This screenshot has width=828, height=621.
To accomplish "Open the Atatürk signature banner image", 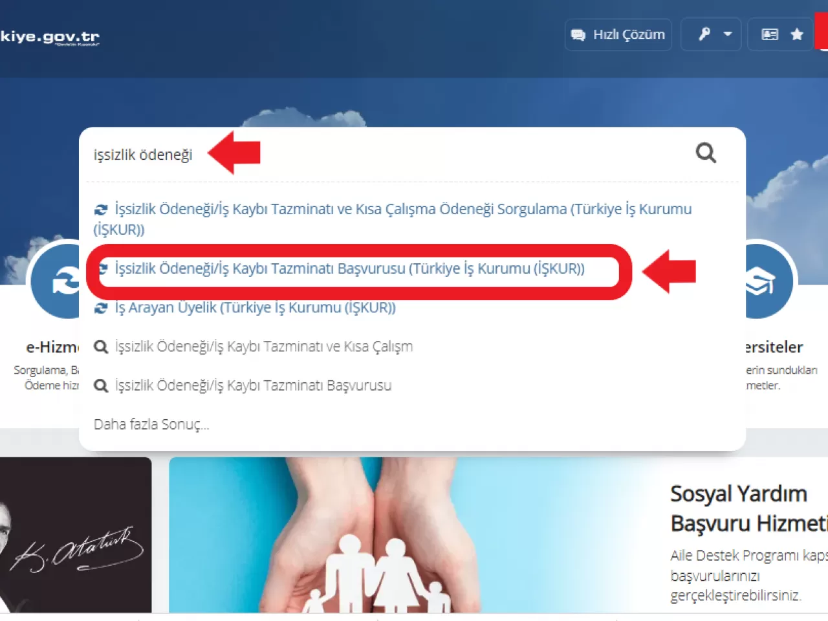I will [76, 535].
